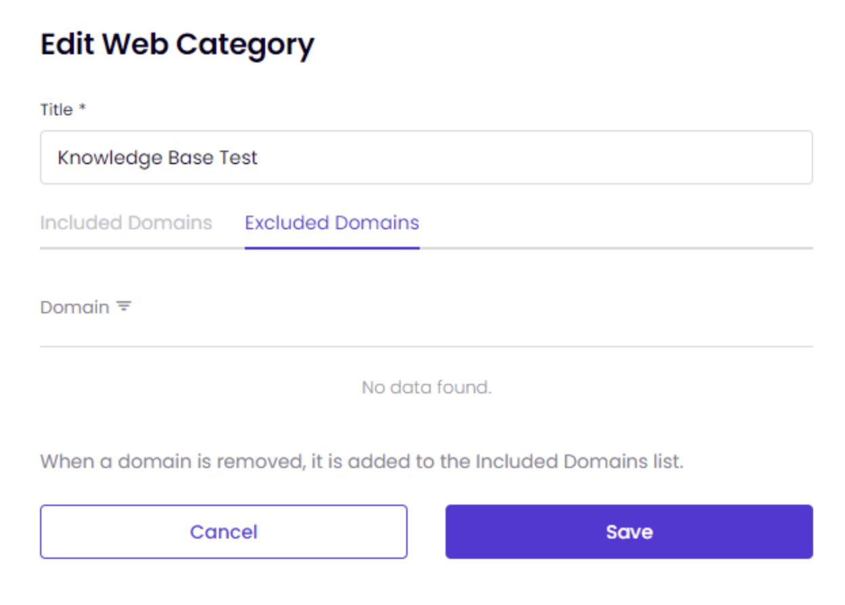Discard edits with the Cancel button

224,532
